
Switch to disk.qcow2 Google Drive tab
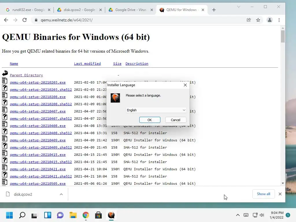click(x=79, y=10)
